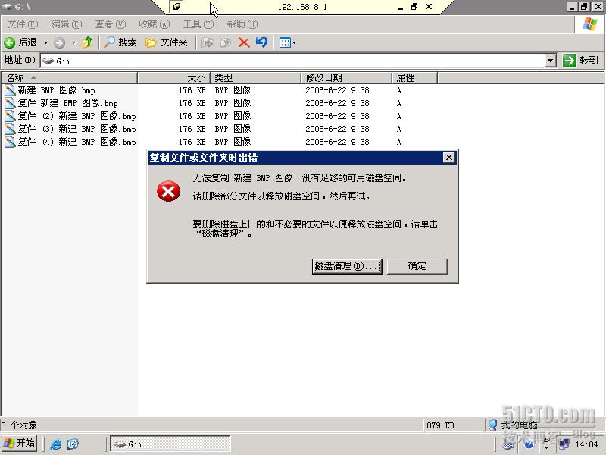
Task: Minimize the remote desktop connection bar
Action: 401,8
